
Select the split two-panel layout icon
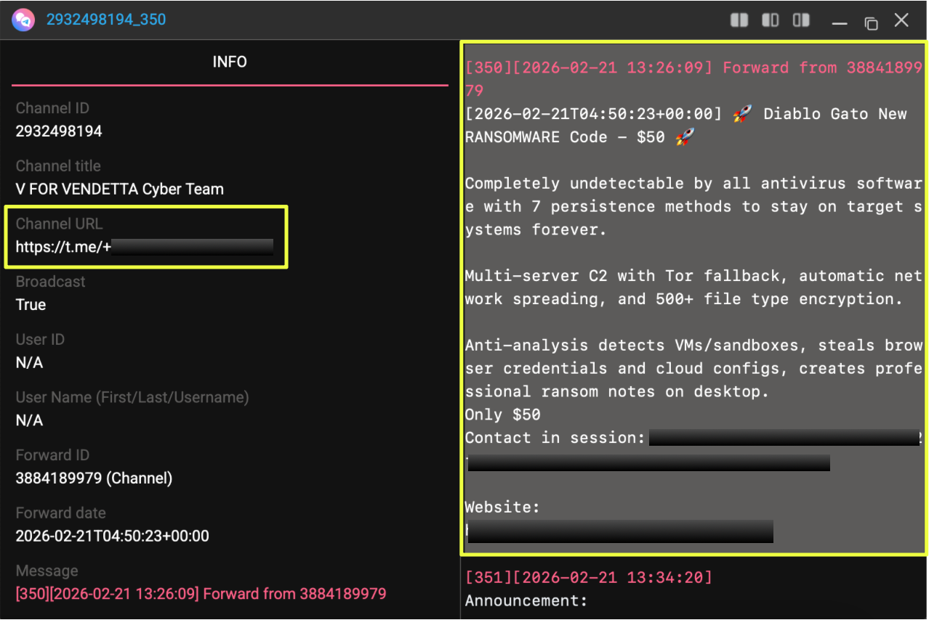739,20
